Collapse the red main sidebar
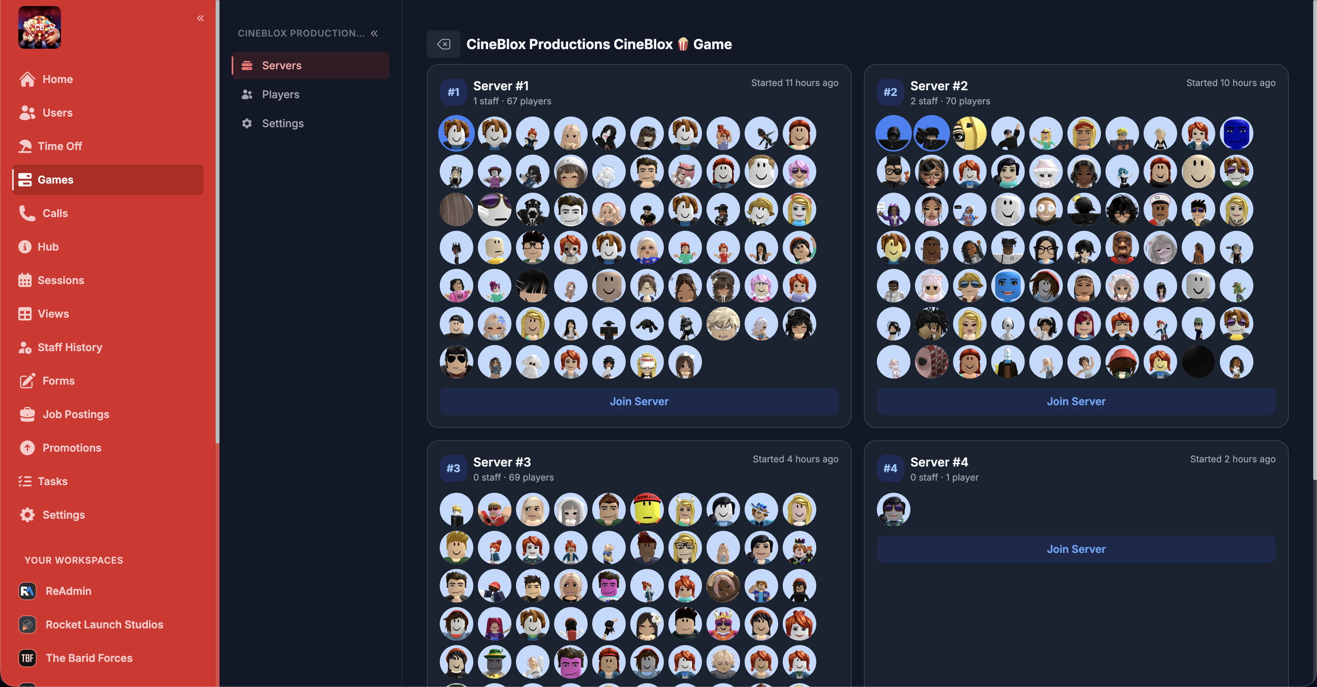Screen dimensions: 1317x687 [200, 18]
